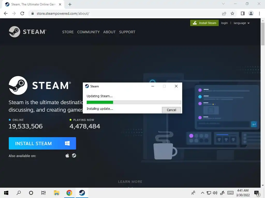This screenshot has width=265, height=198.
Task: Click the ONLINE count 19,533,506
Action: (26, 126)
